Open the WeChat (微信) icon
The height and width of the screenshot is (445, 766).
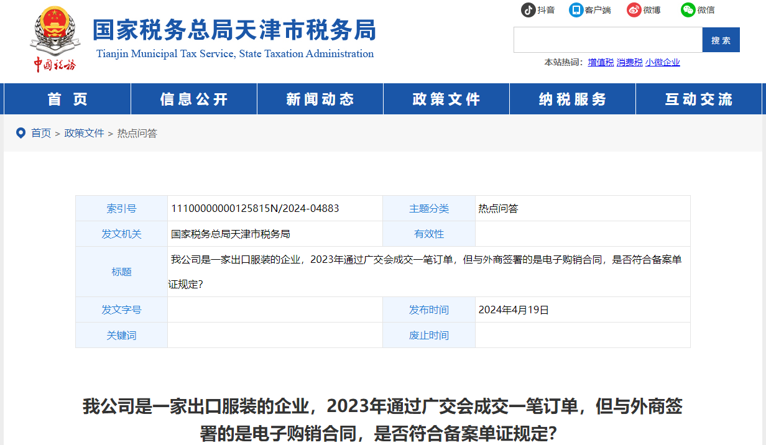(687, 10)
